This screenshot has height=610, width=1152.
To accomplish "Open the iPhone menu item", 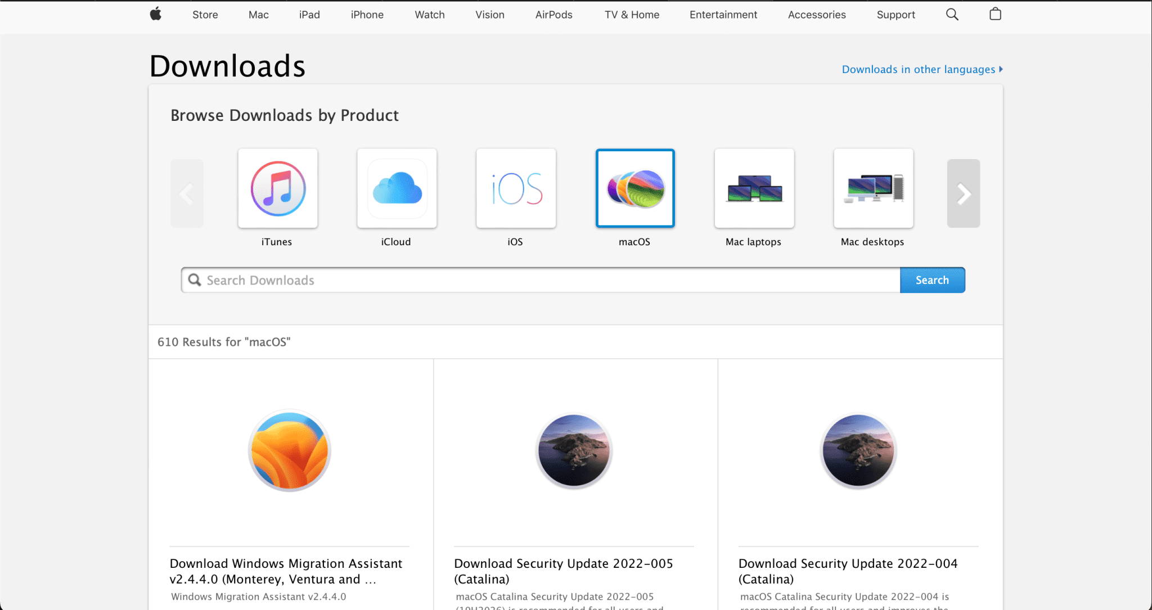I will click(367, 15).
